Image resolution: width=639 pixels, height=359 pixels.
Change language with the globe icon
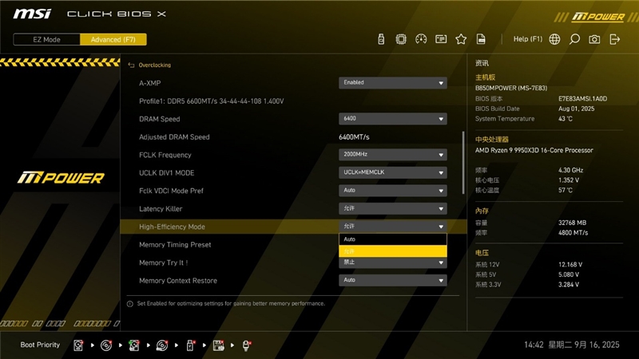[x=554, y=39]
